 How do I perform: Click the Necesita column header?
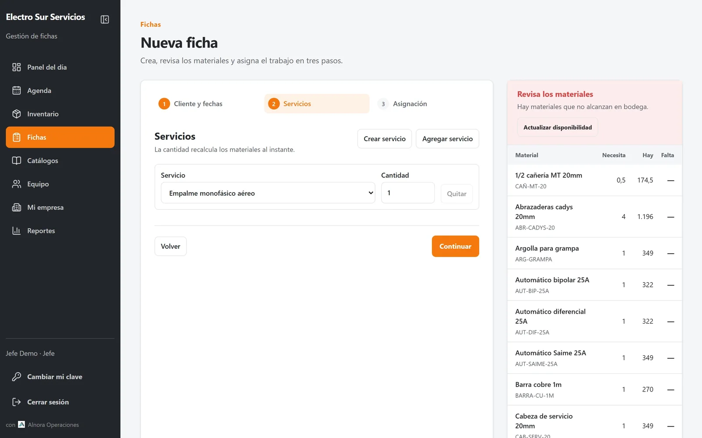tap(614, 155)
